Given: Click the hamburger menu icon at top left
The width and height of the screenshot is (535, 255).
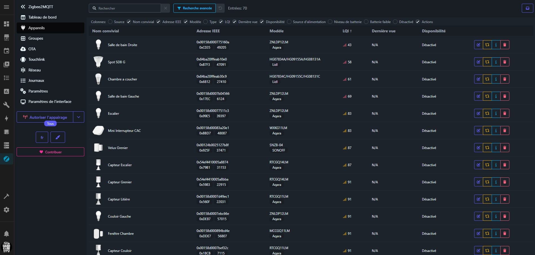Looking at the screenshot, I should tap(6, 7).
